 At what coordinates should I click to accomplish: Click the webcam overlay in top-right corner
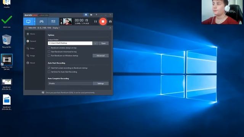coord(222,12)
